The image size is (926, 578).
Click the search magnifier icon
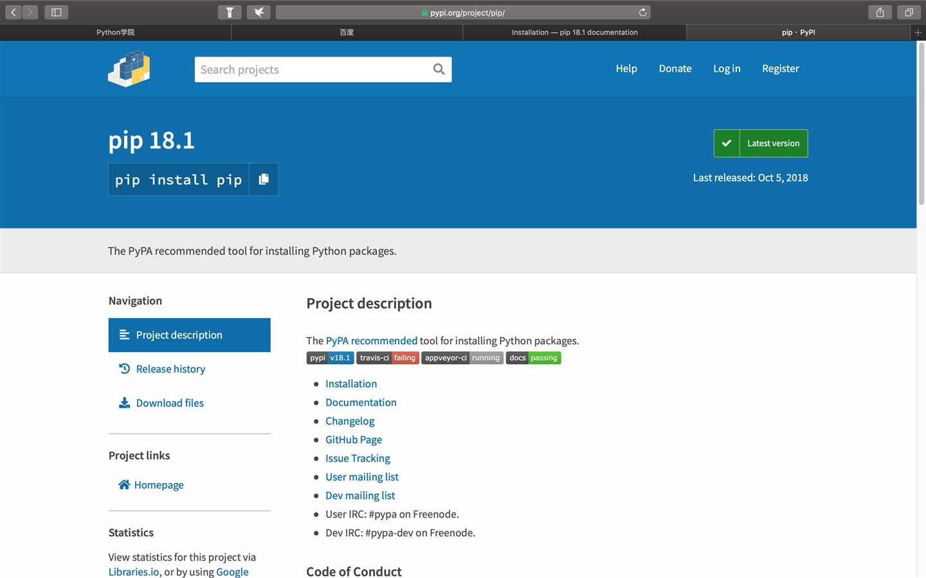pyautogui.click(x=439, y=69)
